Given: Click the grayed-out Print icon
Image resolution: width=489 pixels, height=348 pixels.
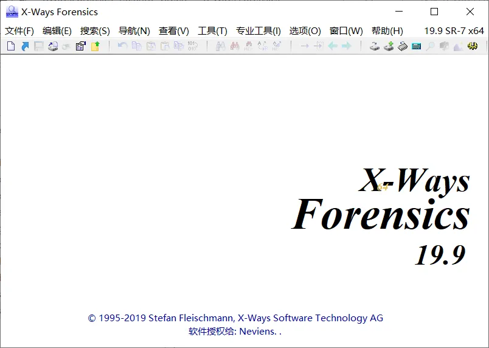Looking at the screenshot, I should point(66,46).
